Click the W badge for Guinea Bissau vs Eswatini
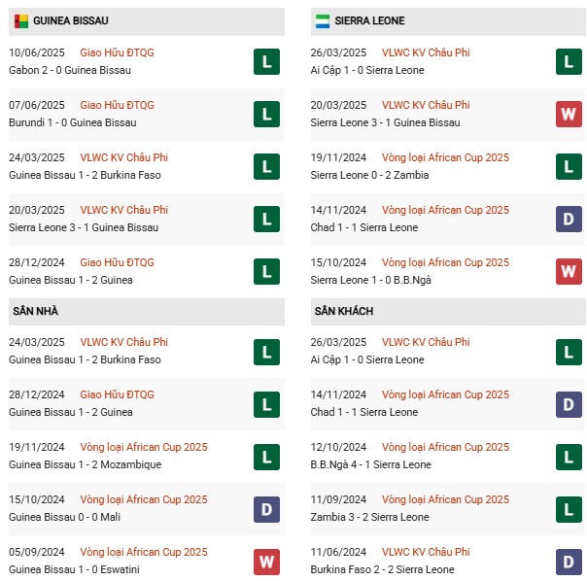The image size is (587, 581). [x=265, y=562]
